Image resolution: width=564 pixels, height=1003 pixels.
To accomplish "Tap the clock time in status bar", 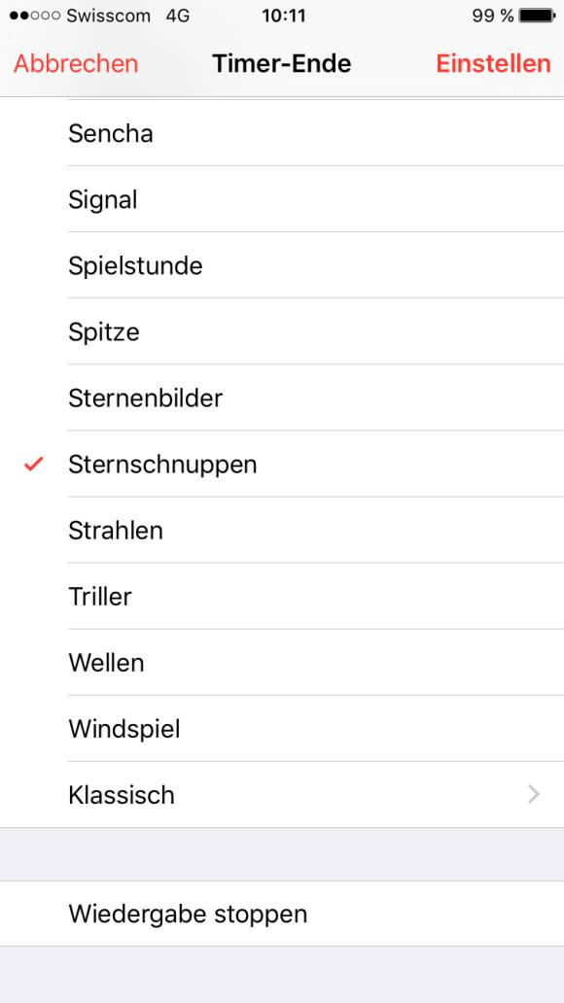I will tap(284, 16).
